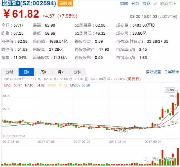The image size is (180, 167).
Task: Click the 2017-07-25 date axis label
Action: click(x=82, y=142)
